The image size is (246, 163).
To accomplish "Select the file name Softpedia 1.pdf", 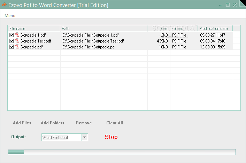I will pyautogui.click(x=33, y=35).
